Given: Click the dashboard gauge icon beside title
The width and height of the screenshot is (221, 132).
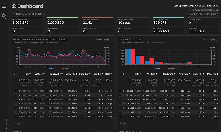Looking at the screenshot, I should 14,6.
